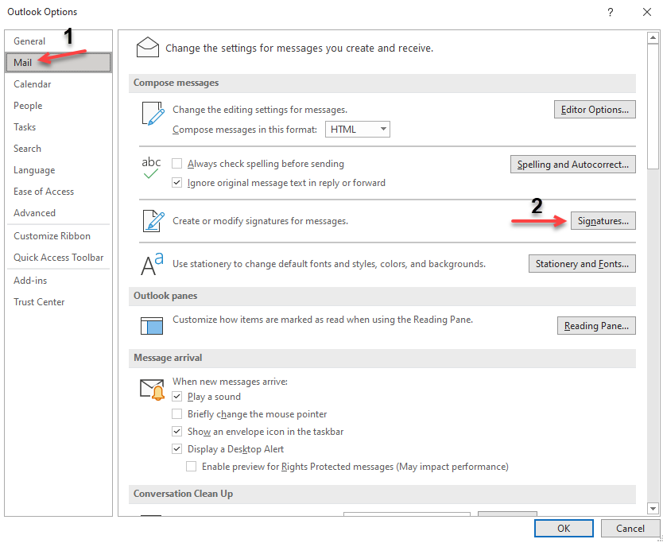Click the stationery font Aa icon

152,264
